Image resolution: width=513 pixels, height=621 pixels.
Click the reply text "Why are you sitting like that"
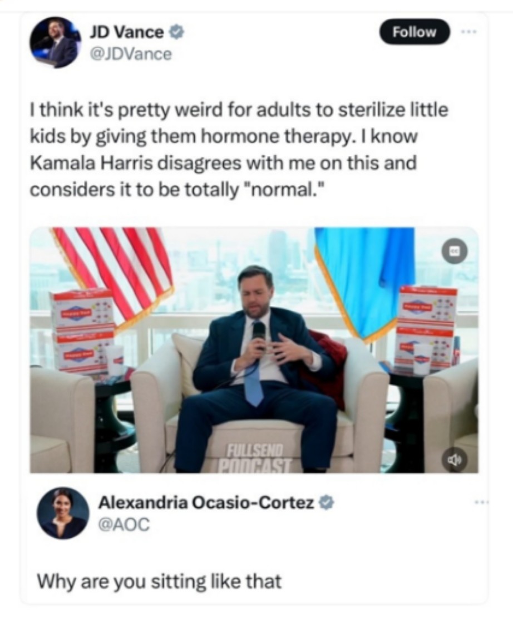point(159,581)
